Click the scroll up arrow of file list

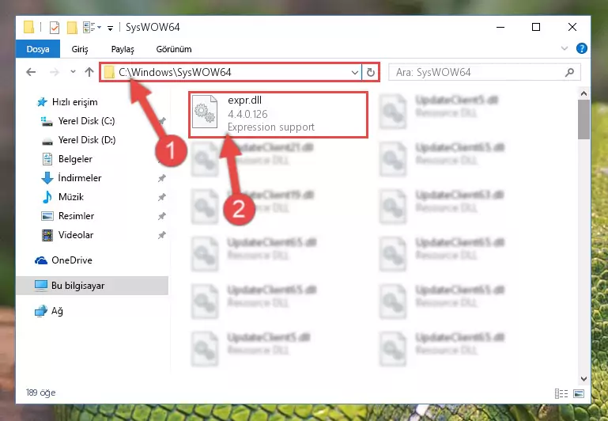583,93
